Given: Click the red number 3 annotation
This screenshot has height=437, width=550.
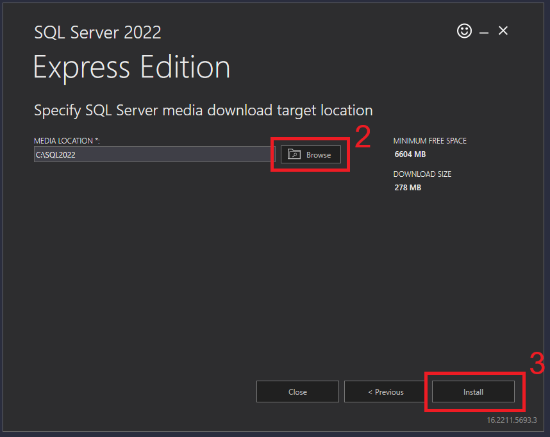Looking at the screenshot, I should point(537,363).
